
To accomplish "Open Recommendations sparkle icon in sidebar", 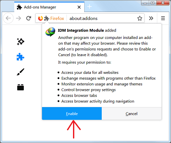I will [21, 42].
